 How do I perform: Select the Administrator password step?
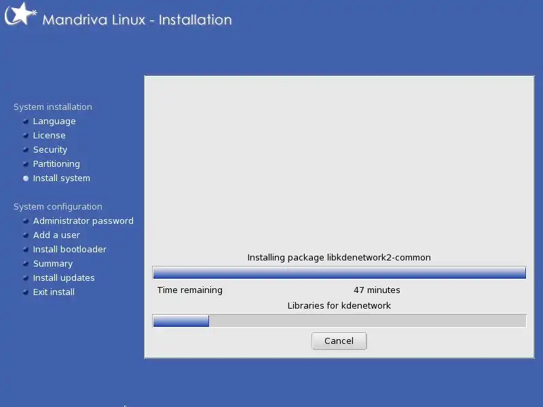(x=83, y=221)
